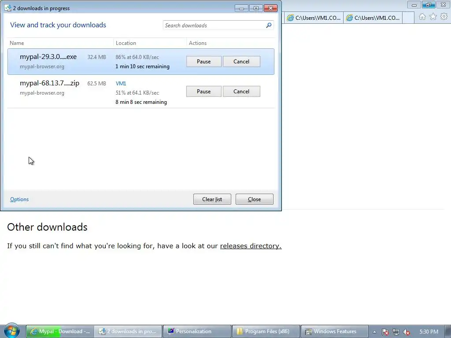Click the 5:30 PM taskbar clock
Image resolution: width=451 pixels, height=338 pixels.
click(x=429, y=332)
